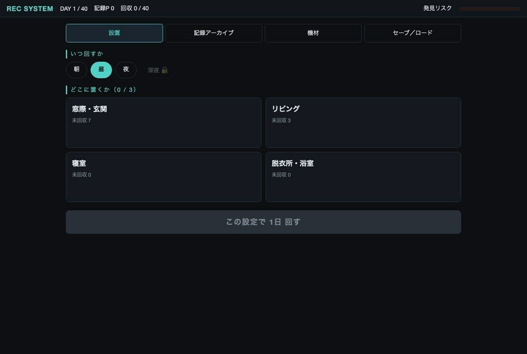Pick the 寝室 location card
527x354 pixels.
[x=163, y=177]
